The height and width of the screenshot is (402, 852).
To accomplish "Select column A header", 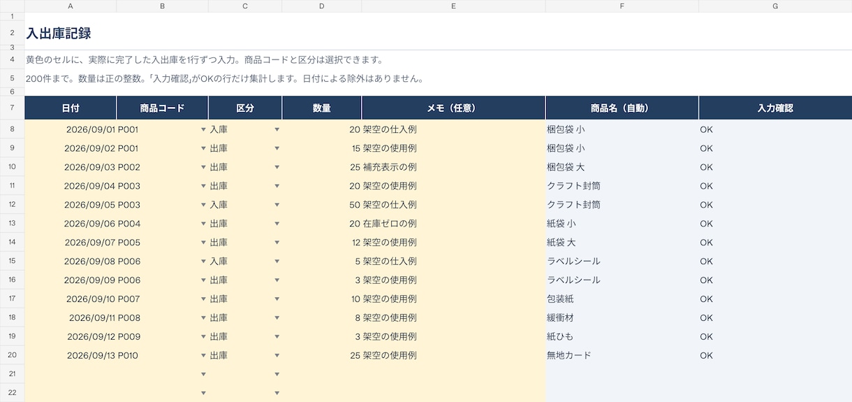I will coord(71,6).
